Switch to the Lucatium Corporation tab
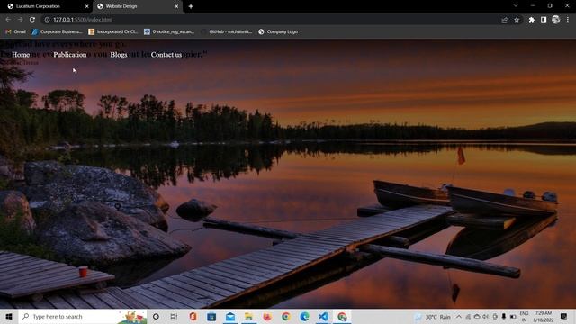Image resolution: width=576 pixels, height=324 pixels. [x=46, y=6]
